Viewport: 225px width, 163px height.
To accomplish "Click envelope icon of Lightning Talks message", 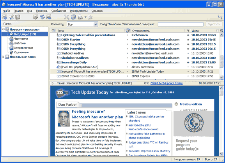I will coord(58,35).
